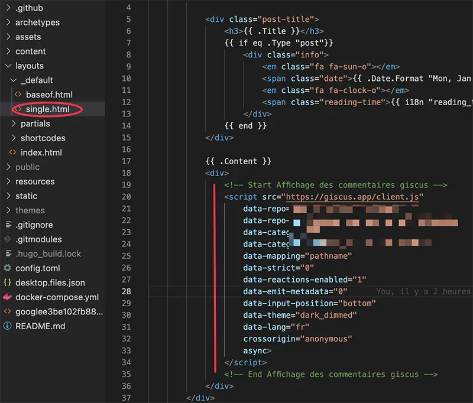Screen dimensions: 473x403
Task: Expand the assets folder chevron
Action: (x=8, y=37)
